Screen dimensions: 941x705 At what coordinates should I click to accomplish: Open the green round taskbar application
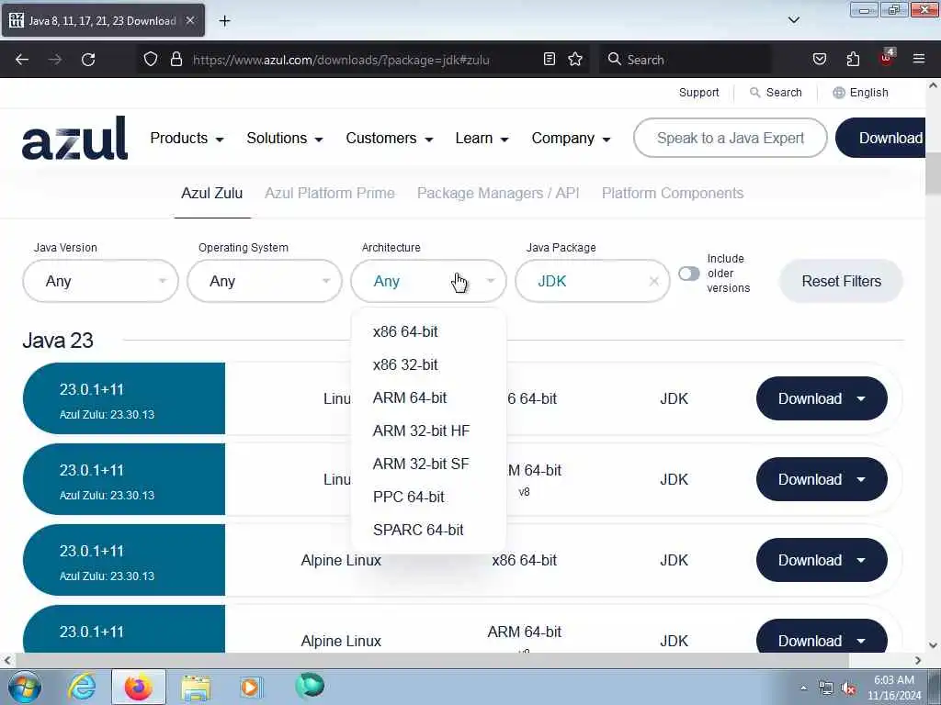pos(310,686)
